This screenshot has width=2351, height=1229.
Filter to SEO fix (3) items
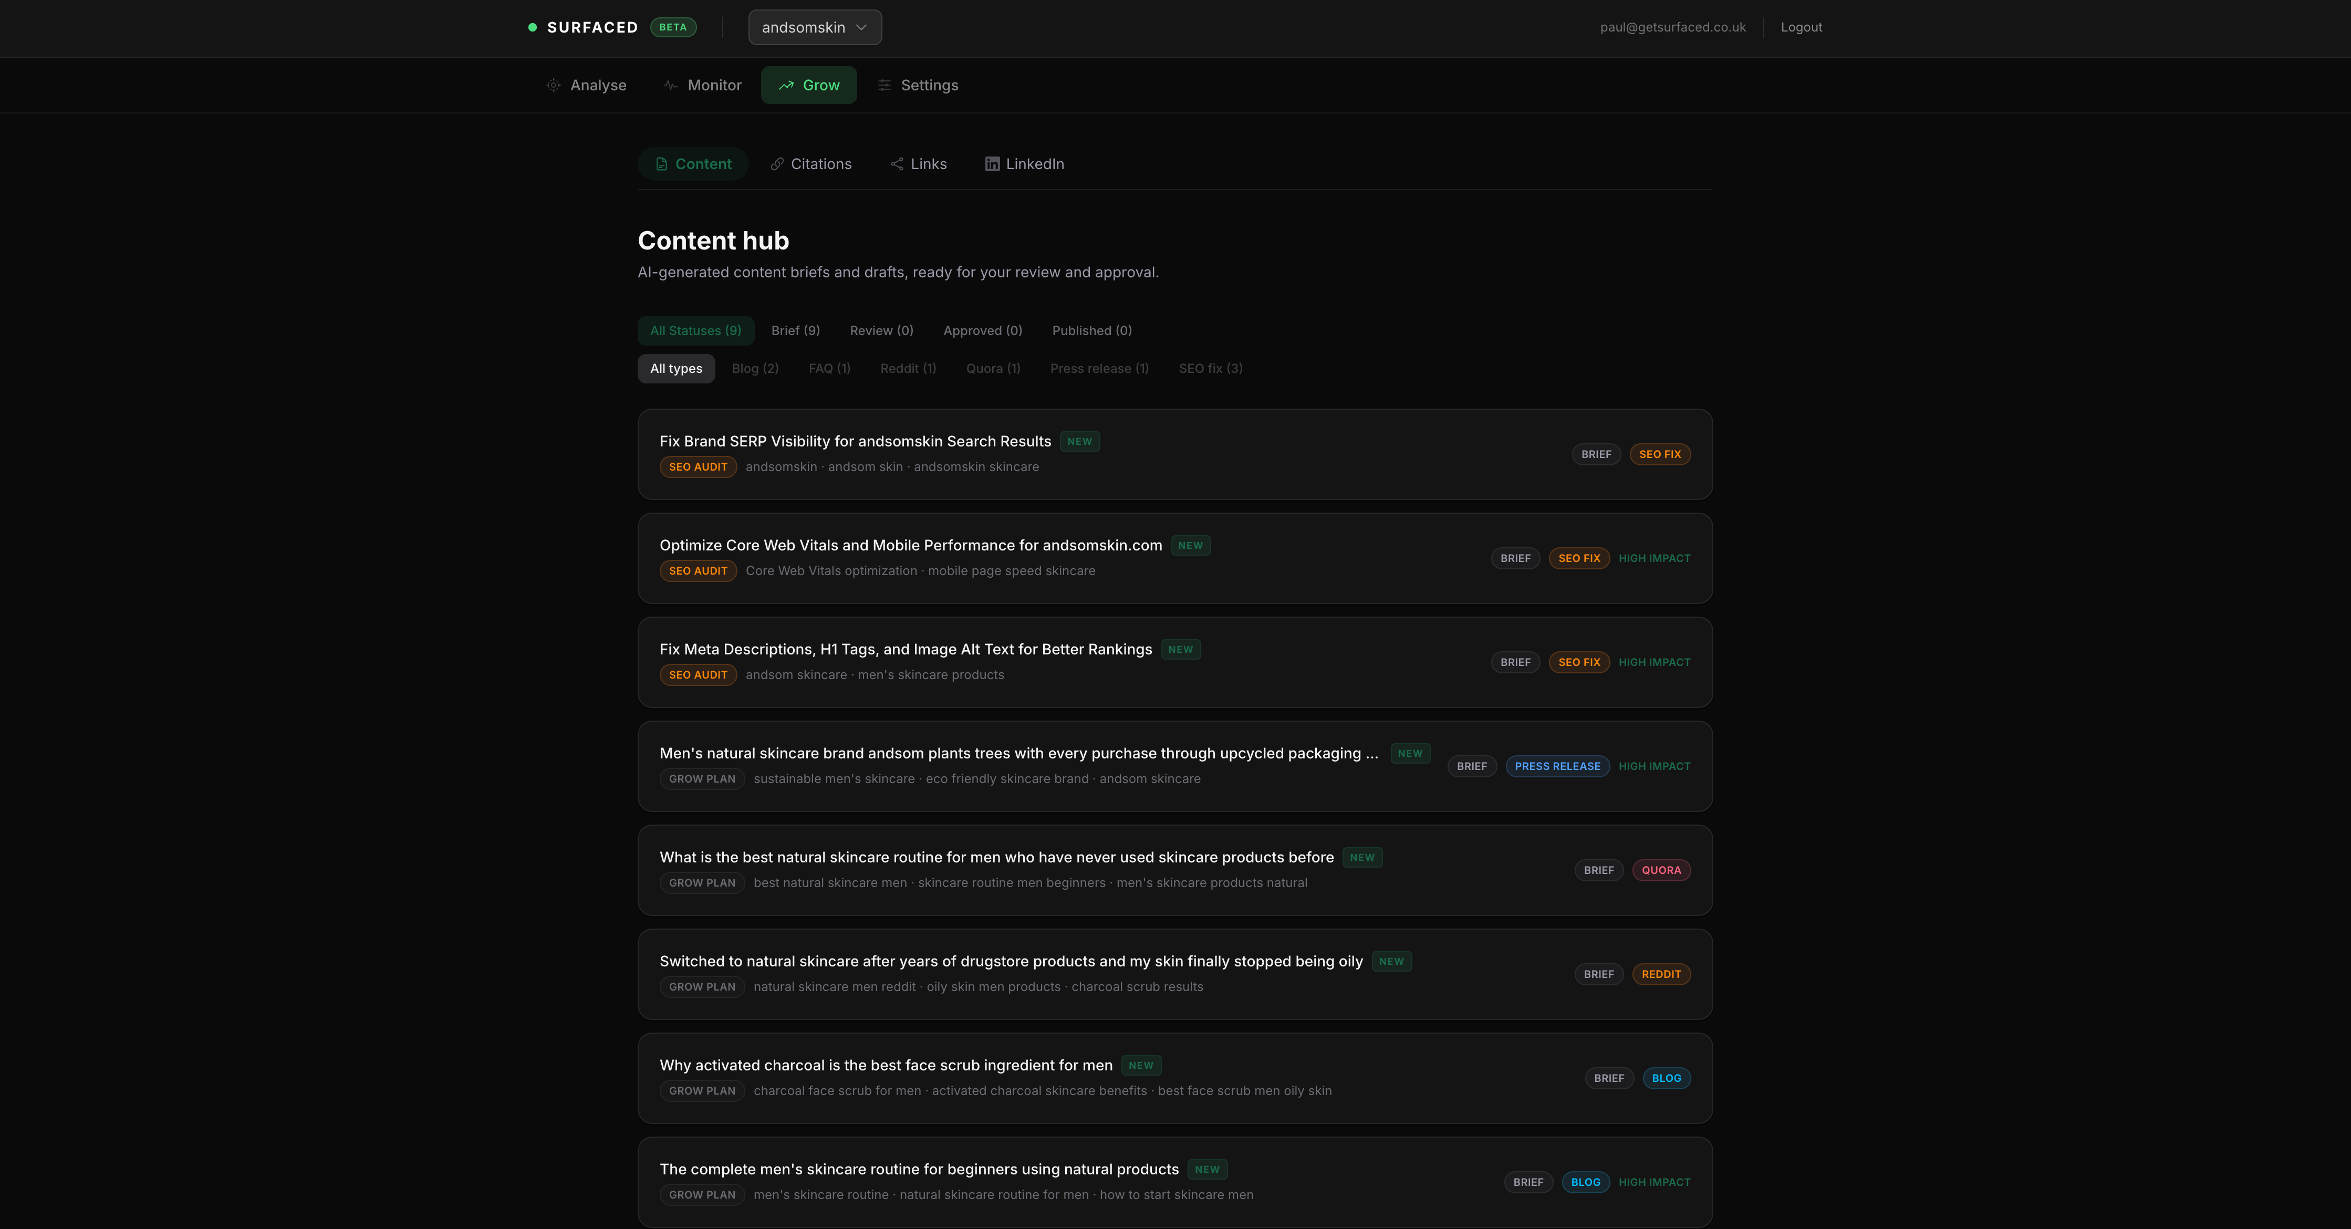click(1210, 369)
